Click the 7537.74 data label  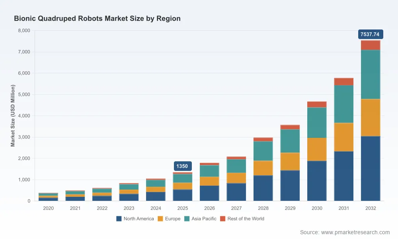click(x=371, y=34)
